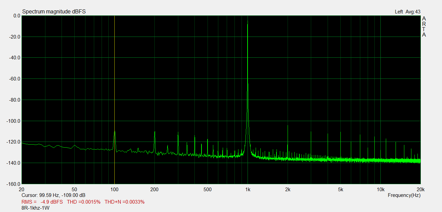This screenshot has width=442, height=212.
Task: Click the '100' frequency axis label
Action: [114, 190]
